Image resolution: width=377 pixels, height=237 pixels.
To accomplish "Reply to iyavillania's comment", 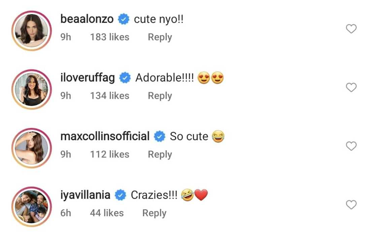I will 154,213.
